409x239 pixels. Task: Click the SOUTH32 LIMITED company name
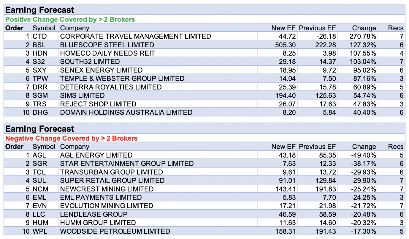point(90,62)
